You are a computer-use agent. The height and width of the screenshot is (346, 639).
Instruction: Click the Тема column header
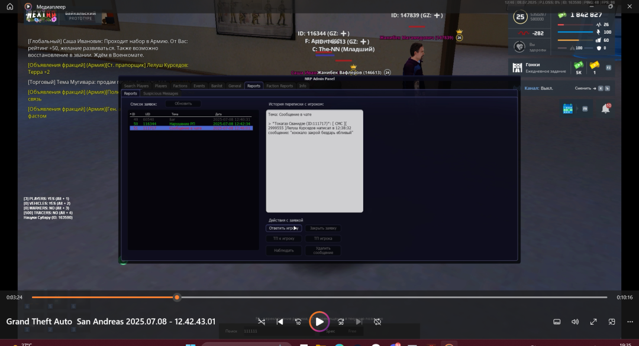click(175, 114)
